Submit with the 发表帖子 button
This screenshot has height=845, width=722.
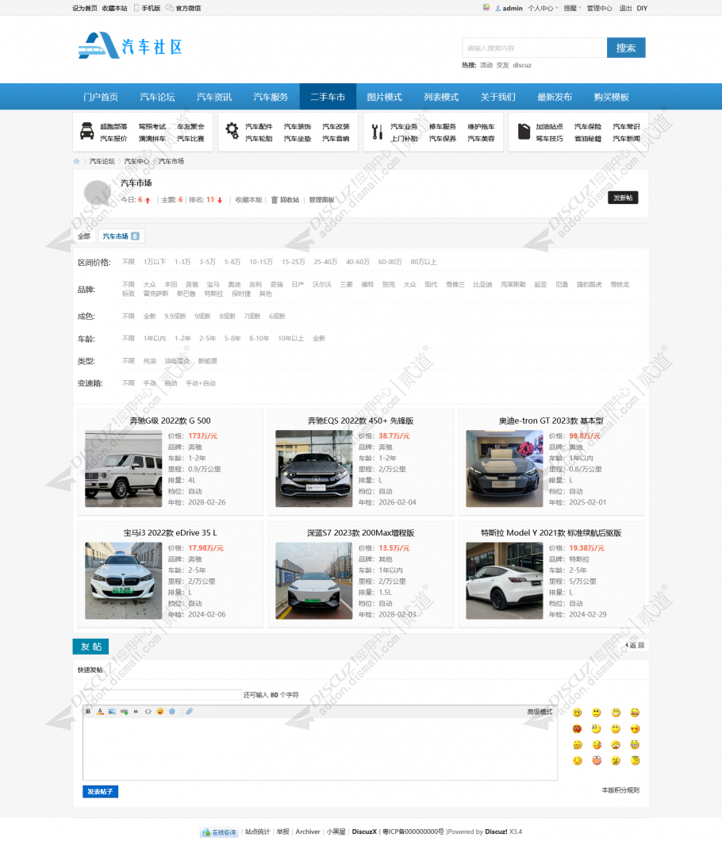(100, 792)
